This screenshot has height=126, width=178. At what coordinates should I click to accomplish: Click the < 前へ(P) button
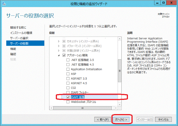coord(103,119)
